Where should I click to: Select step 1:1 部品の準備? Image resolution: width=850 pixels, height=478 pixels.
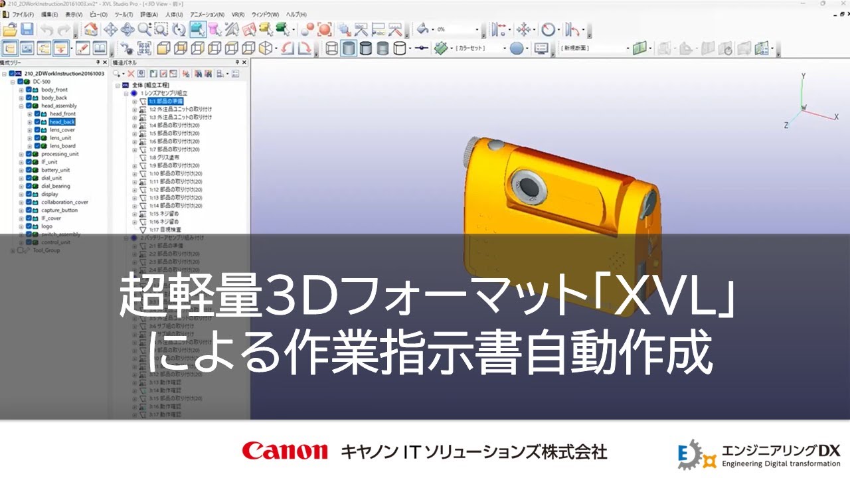[x=165, y=102]
